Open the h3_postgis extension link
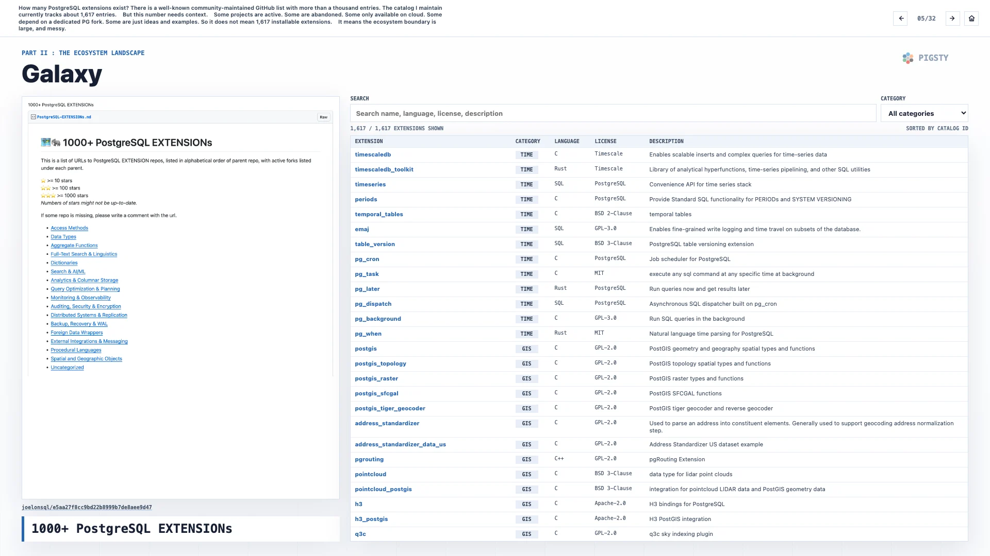Image resolution: width=990 pixels, height=556 pixels. (371, 519)
